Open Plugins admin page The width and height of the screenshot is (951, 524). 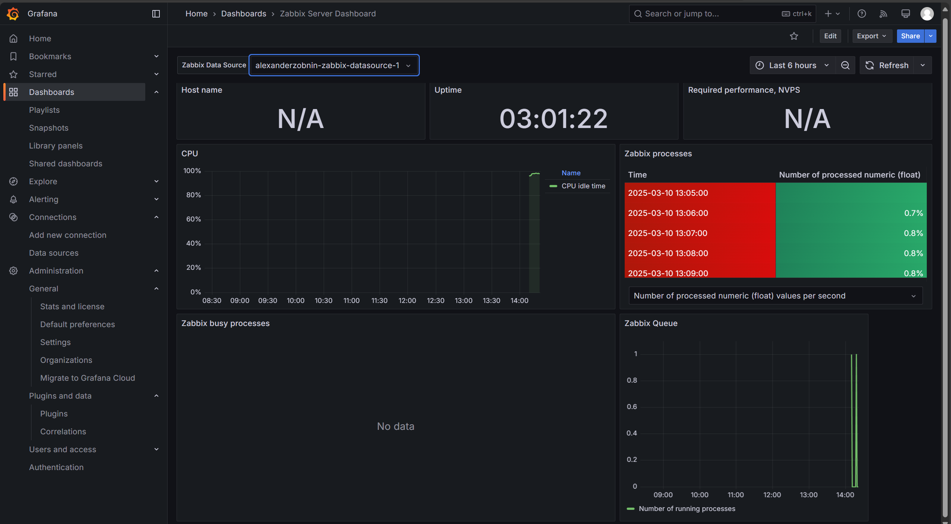click(x=54, y=413)
